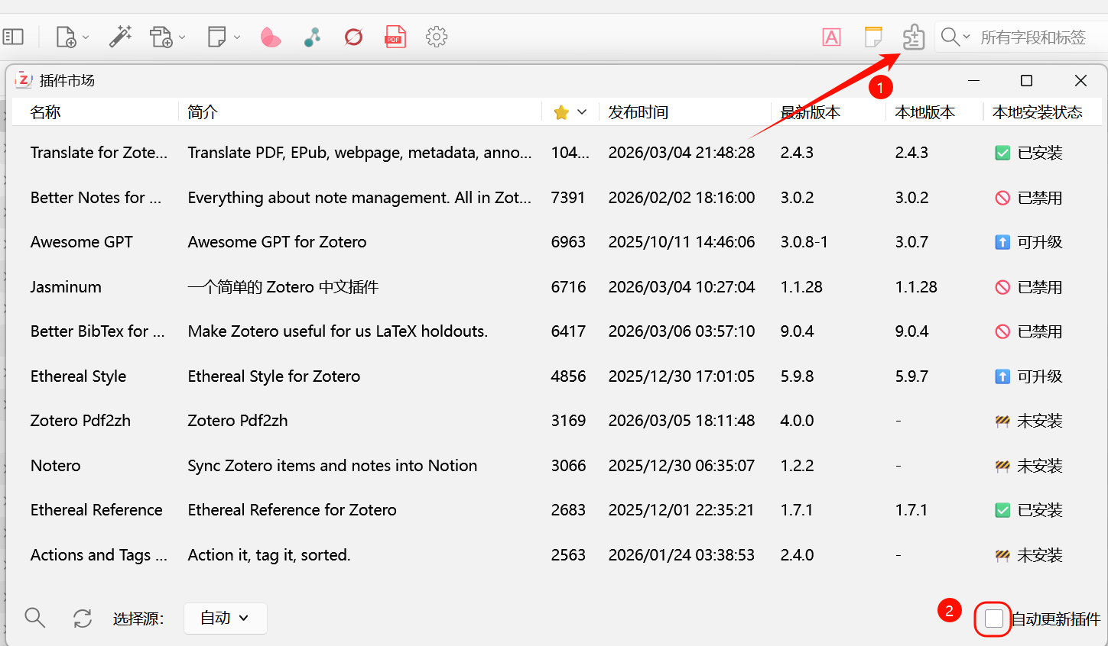The image size is (1108, 646).
Task: Click the red disabled icon for Better Notes
Action: [x=1002, y=198]
